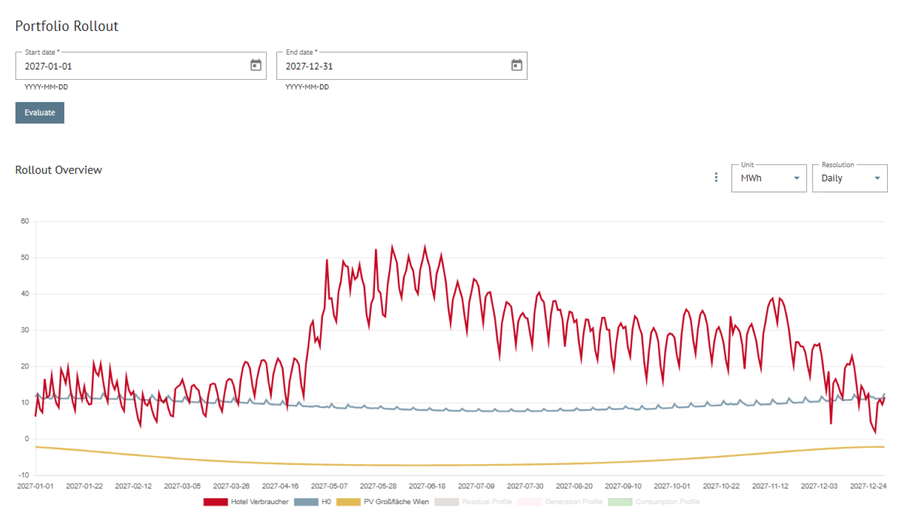Edit the End date input field

pos(393,66)
